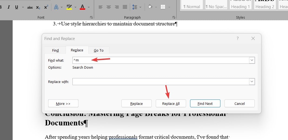Expand Find what history dropdown
The image size is (288, 140).
[252, 60]
